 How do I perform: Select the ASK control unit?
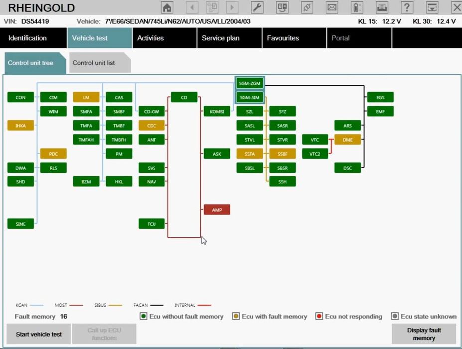click(217, 154)
